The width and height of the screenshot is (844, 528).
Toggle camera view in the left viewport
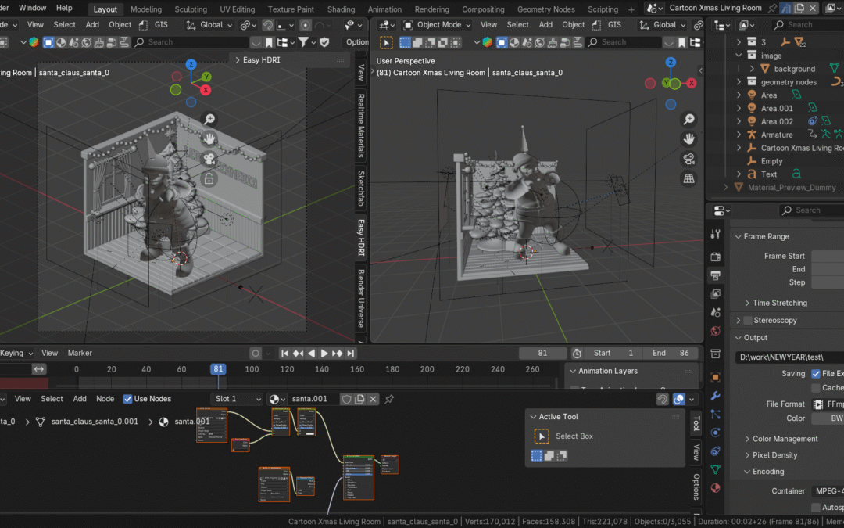point(209,159)
